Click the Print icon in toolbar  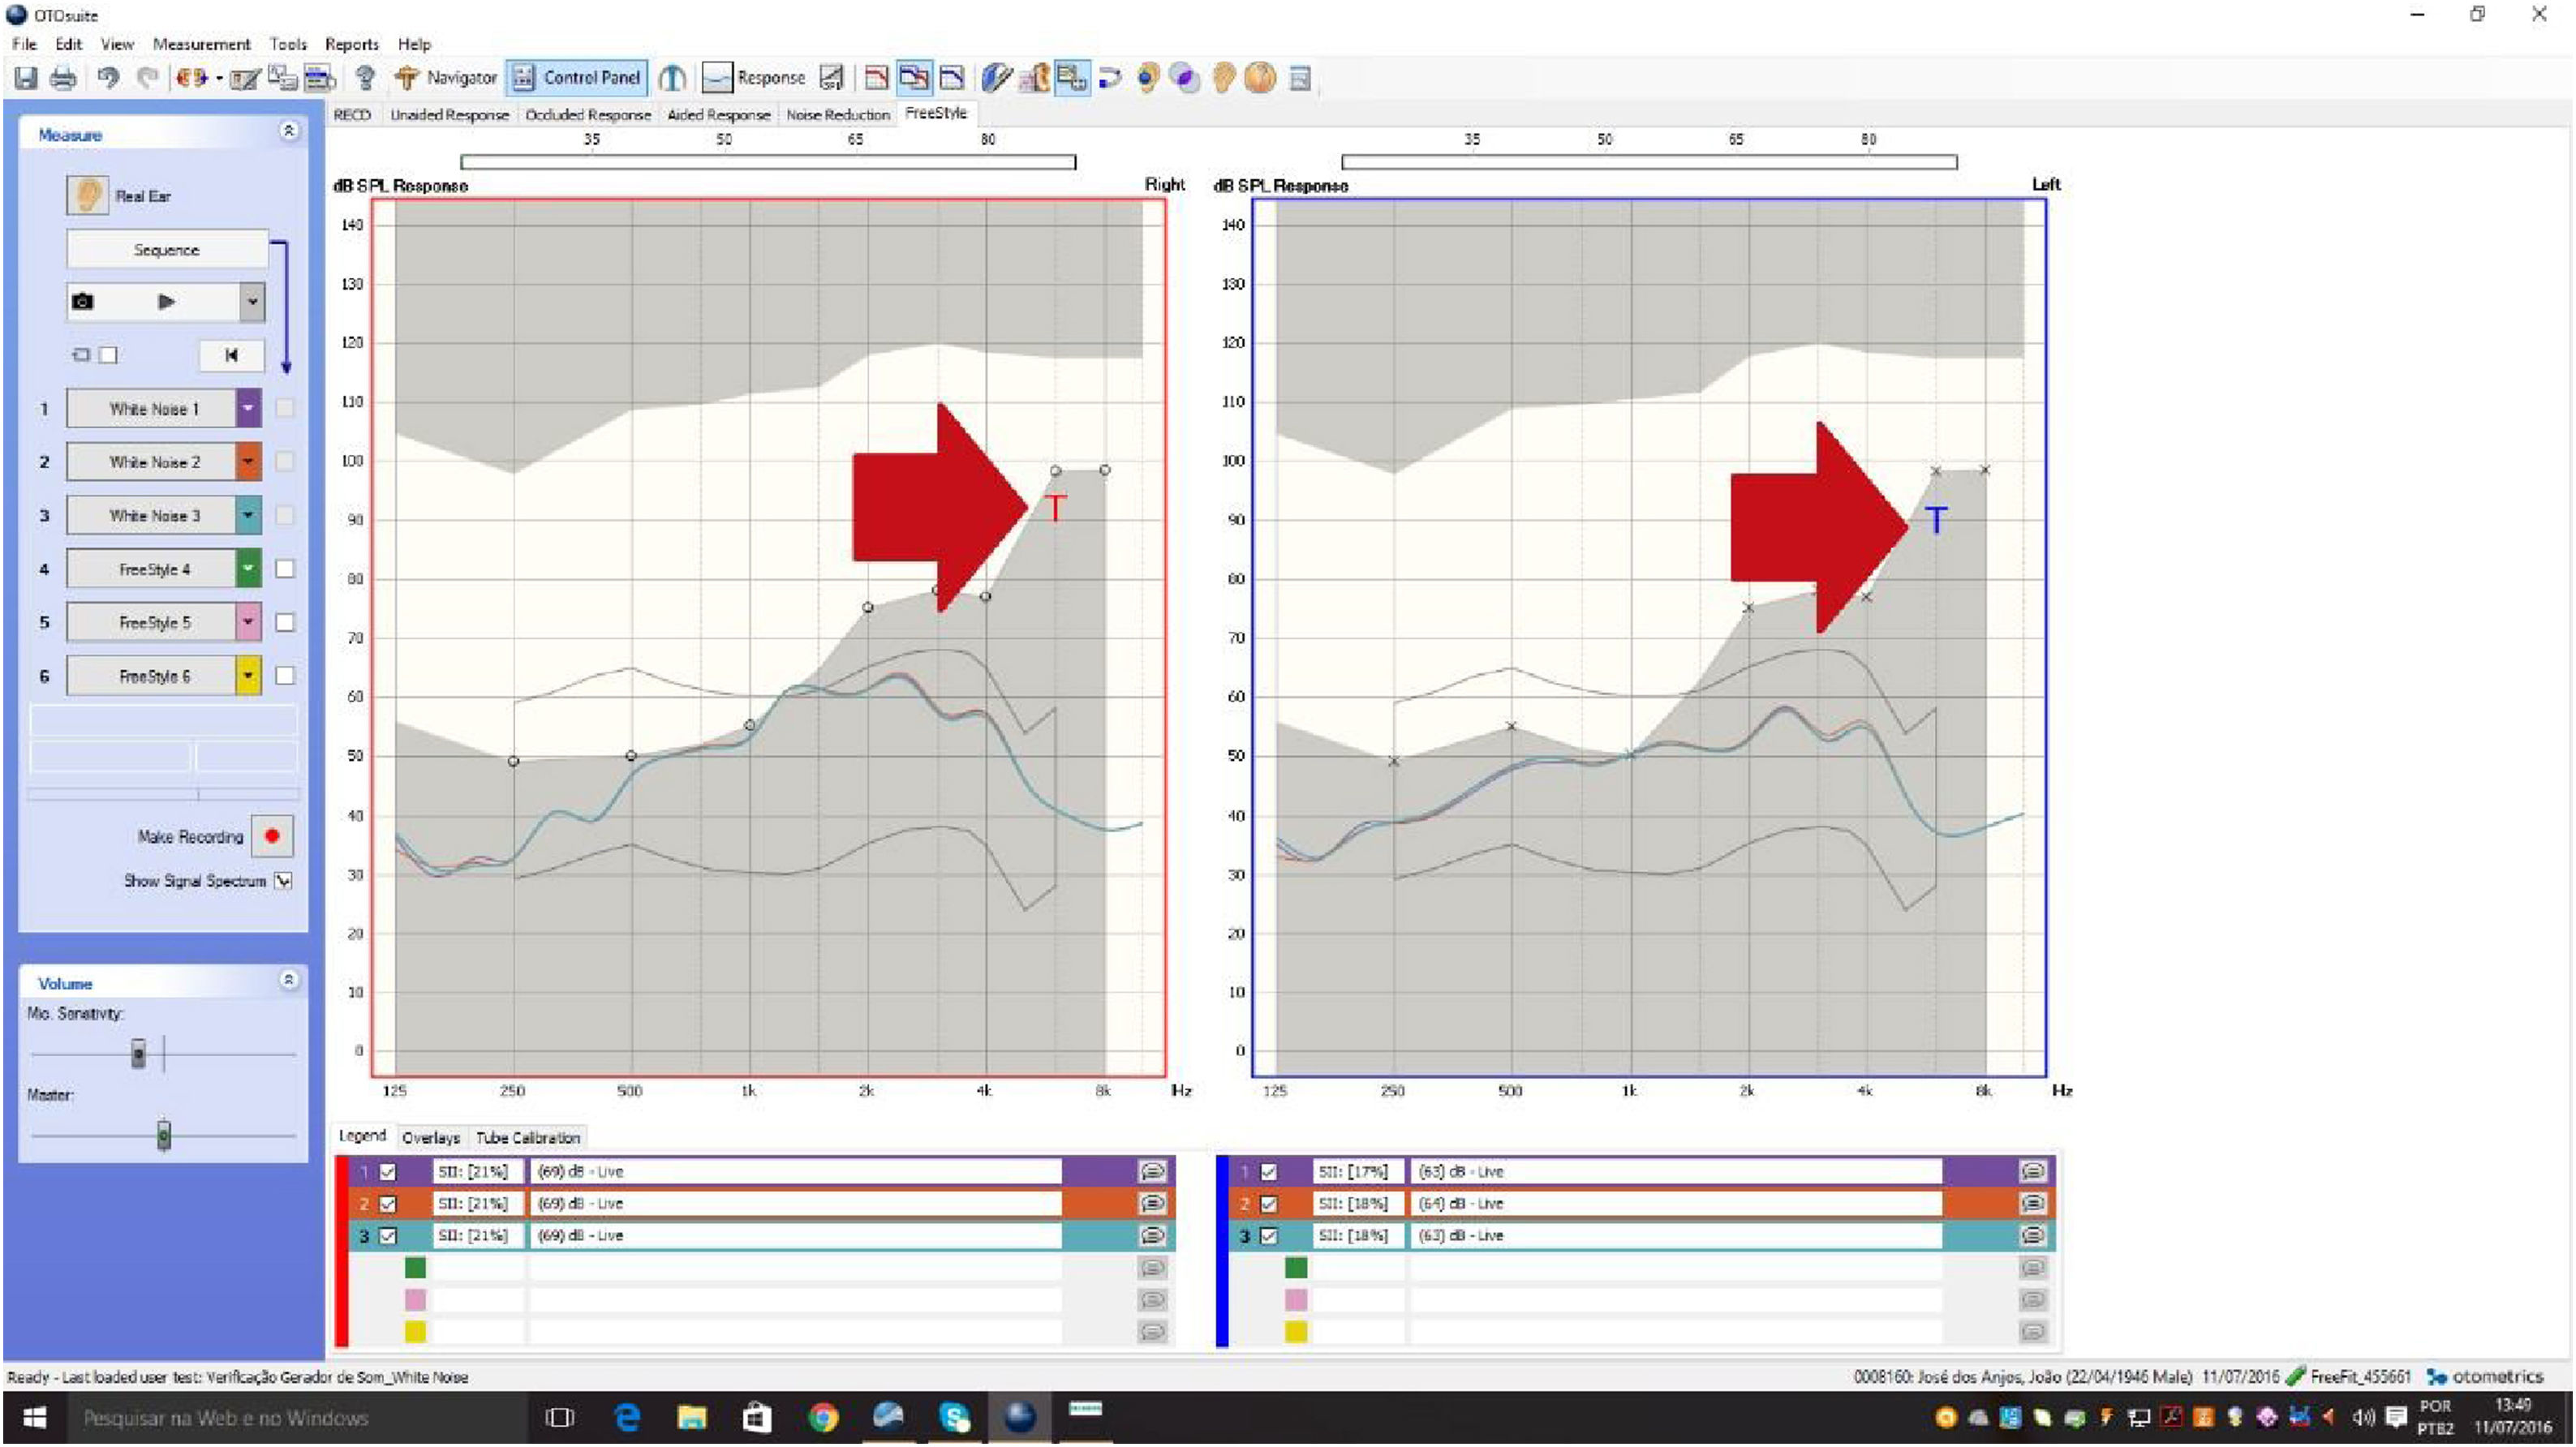click(63, 78)
